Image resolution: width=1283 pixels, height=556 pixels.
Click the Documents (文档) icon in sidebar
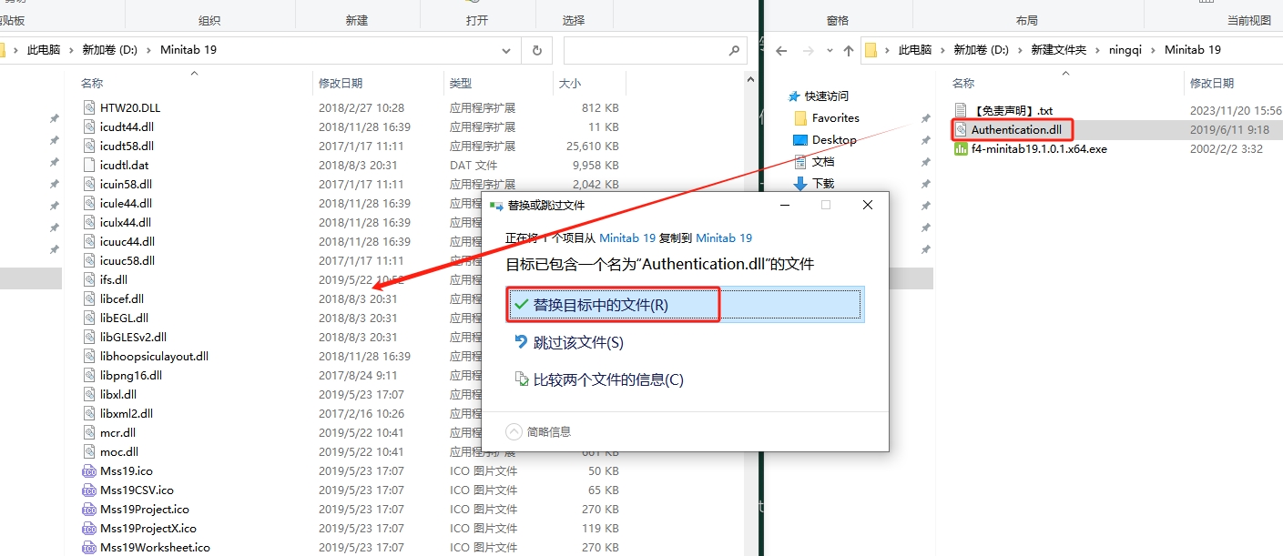(x=800, y=161)
